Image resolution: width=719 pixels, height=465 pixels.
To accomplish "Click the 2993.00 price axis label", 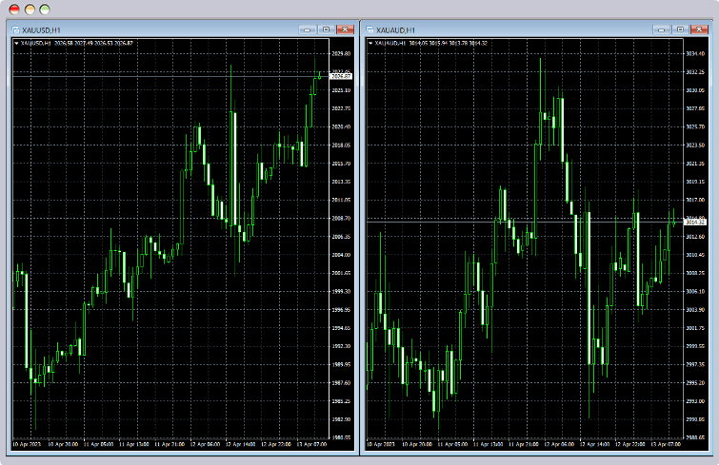I will tap(695, 401).
